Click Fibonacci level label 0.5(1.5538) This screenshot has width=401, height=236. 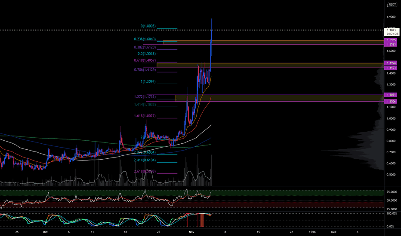click(x=147, y=54)
